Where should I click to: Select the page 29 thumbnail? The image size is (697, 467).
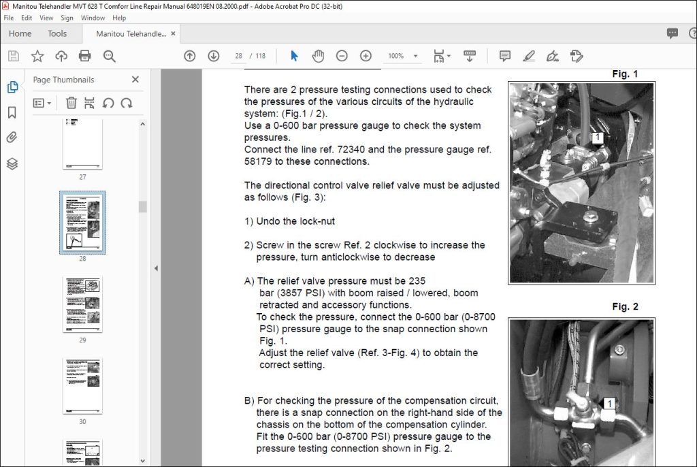[x=82, y=304]
